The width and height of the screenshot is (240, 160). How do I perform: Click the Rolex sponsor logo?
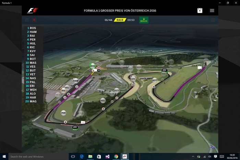pos(144,20)
